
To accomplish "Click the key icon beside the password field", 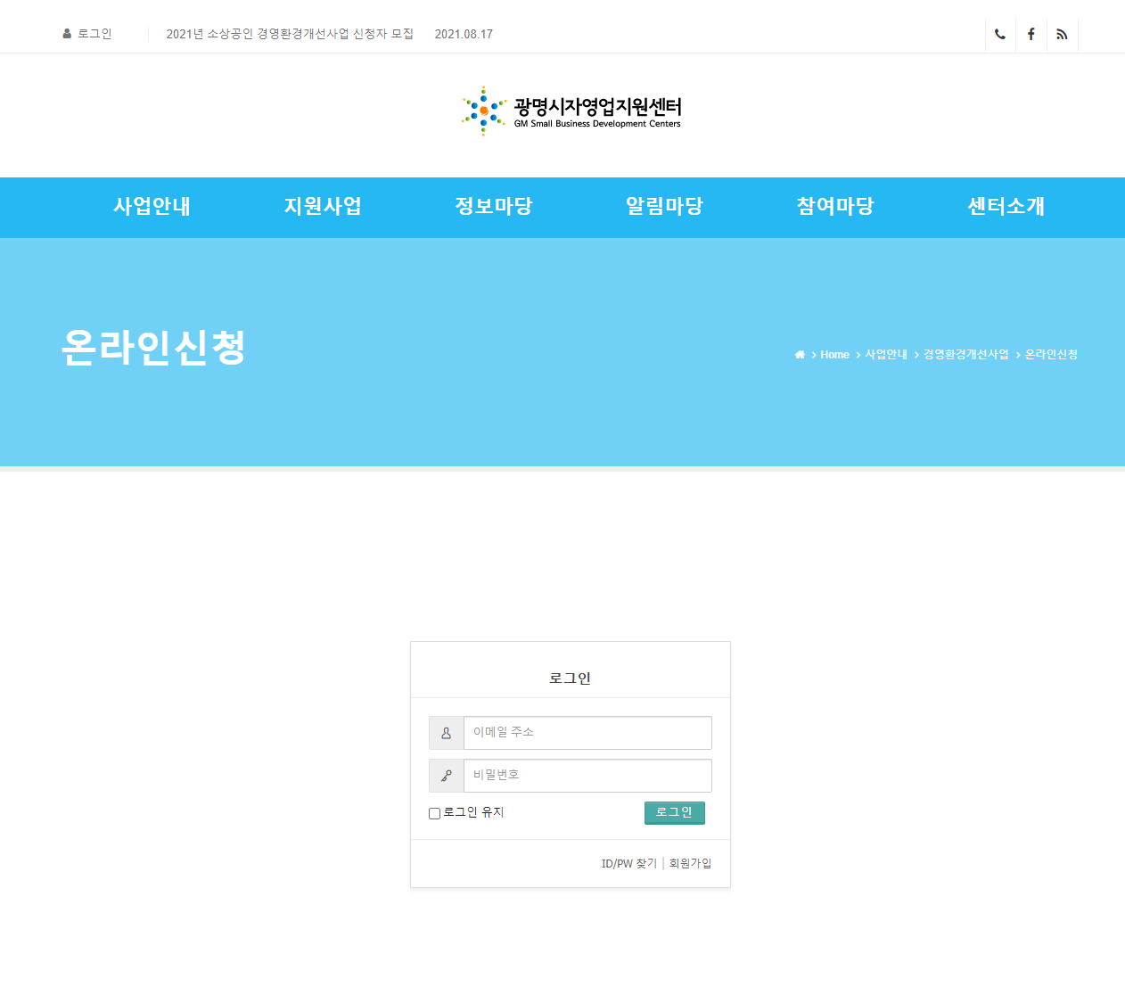I will click(445, 775).
